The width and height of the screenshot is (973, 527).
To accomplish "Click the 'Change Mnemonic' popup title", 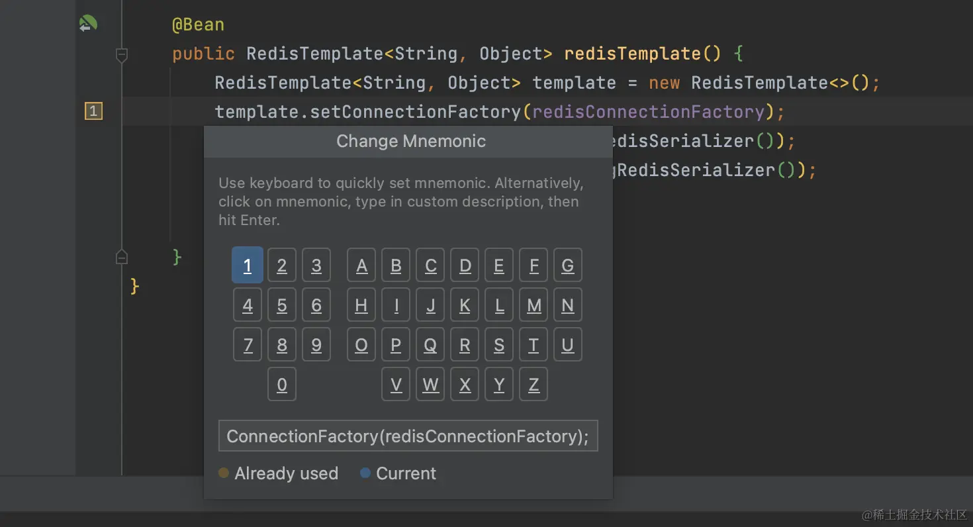I will click(411, 141).
